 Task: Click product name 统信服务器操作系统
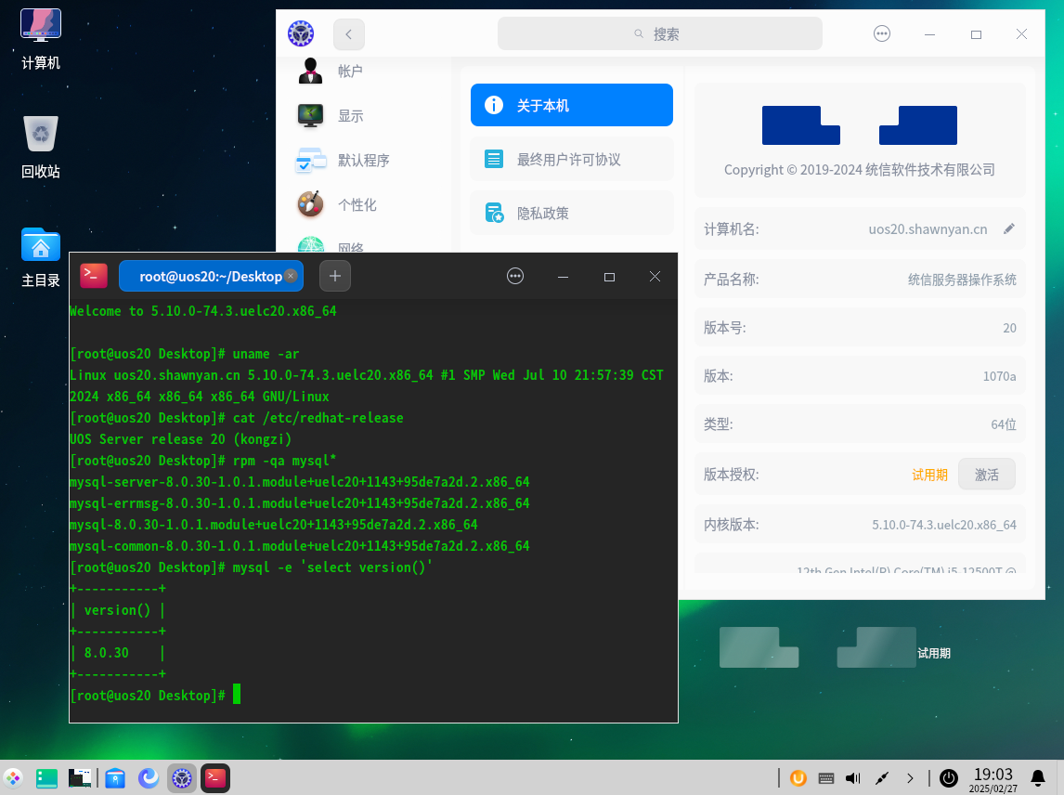click(x=962, y=280)
